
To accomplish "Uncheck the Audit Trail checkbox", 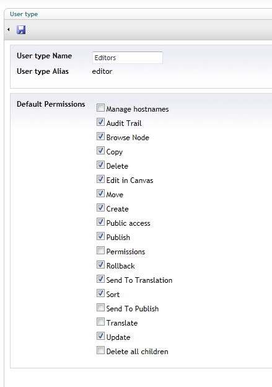I will tap(100, 122).
